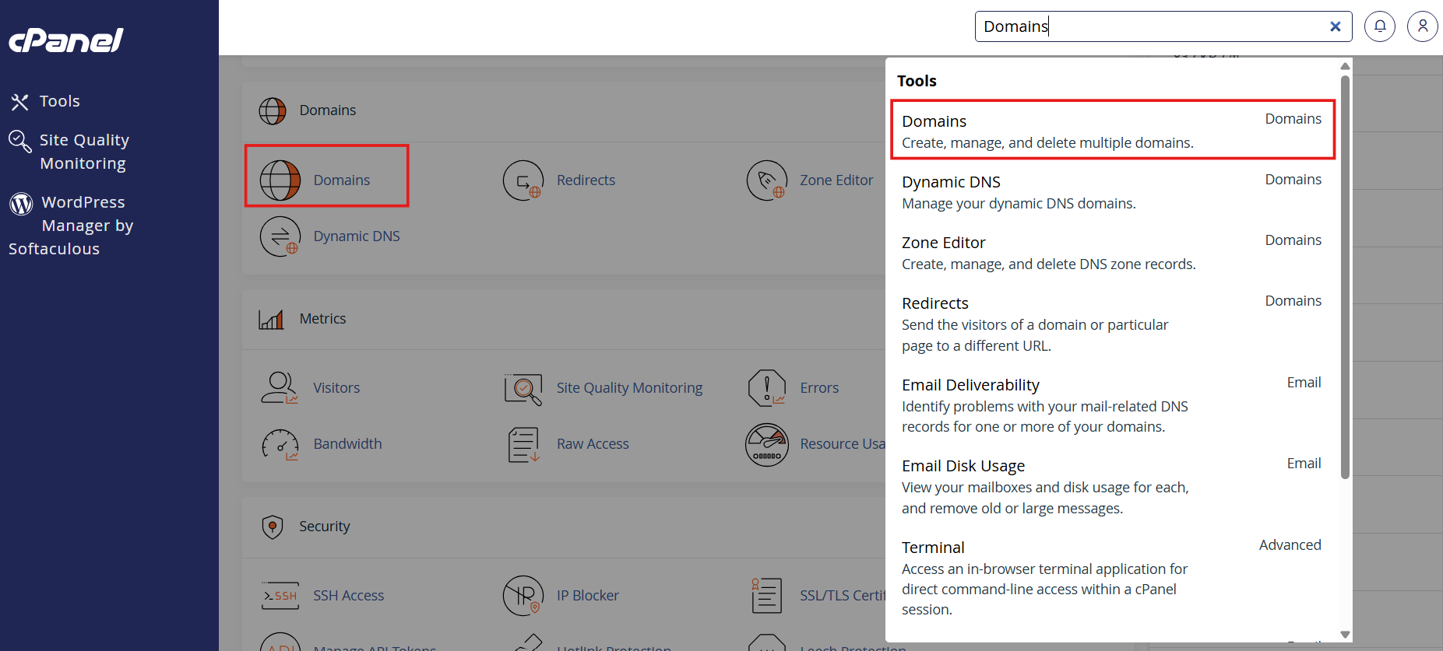This screenshot has height=651, width=1443.
Task: Click the Zone Editor icon
Action: click(767, 180)
